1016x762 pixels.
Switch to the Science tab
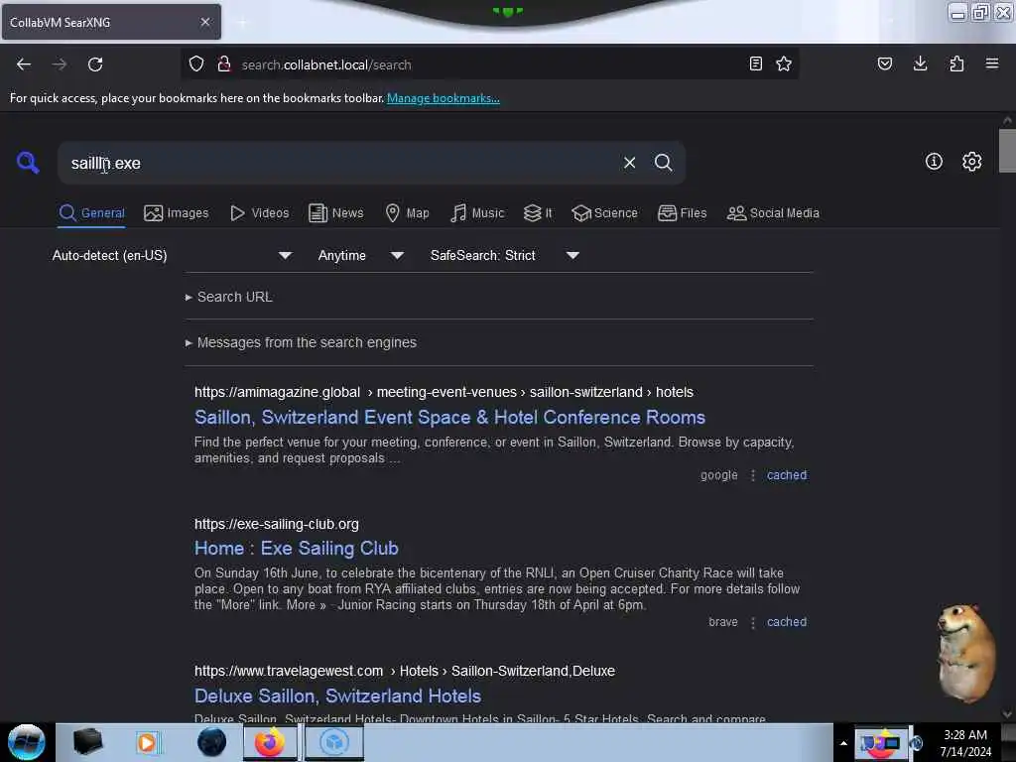(604, 213)
